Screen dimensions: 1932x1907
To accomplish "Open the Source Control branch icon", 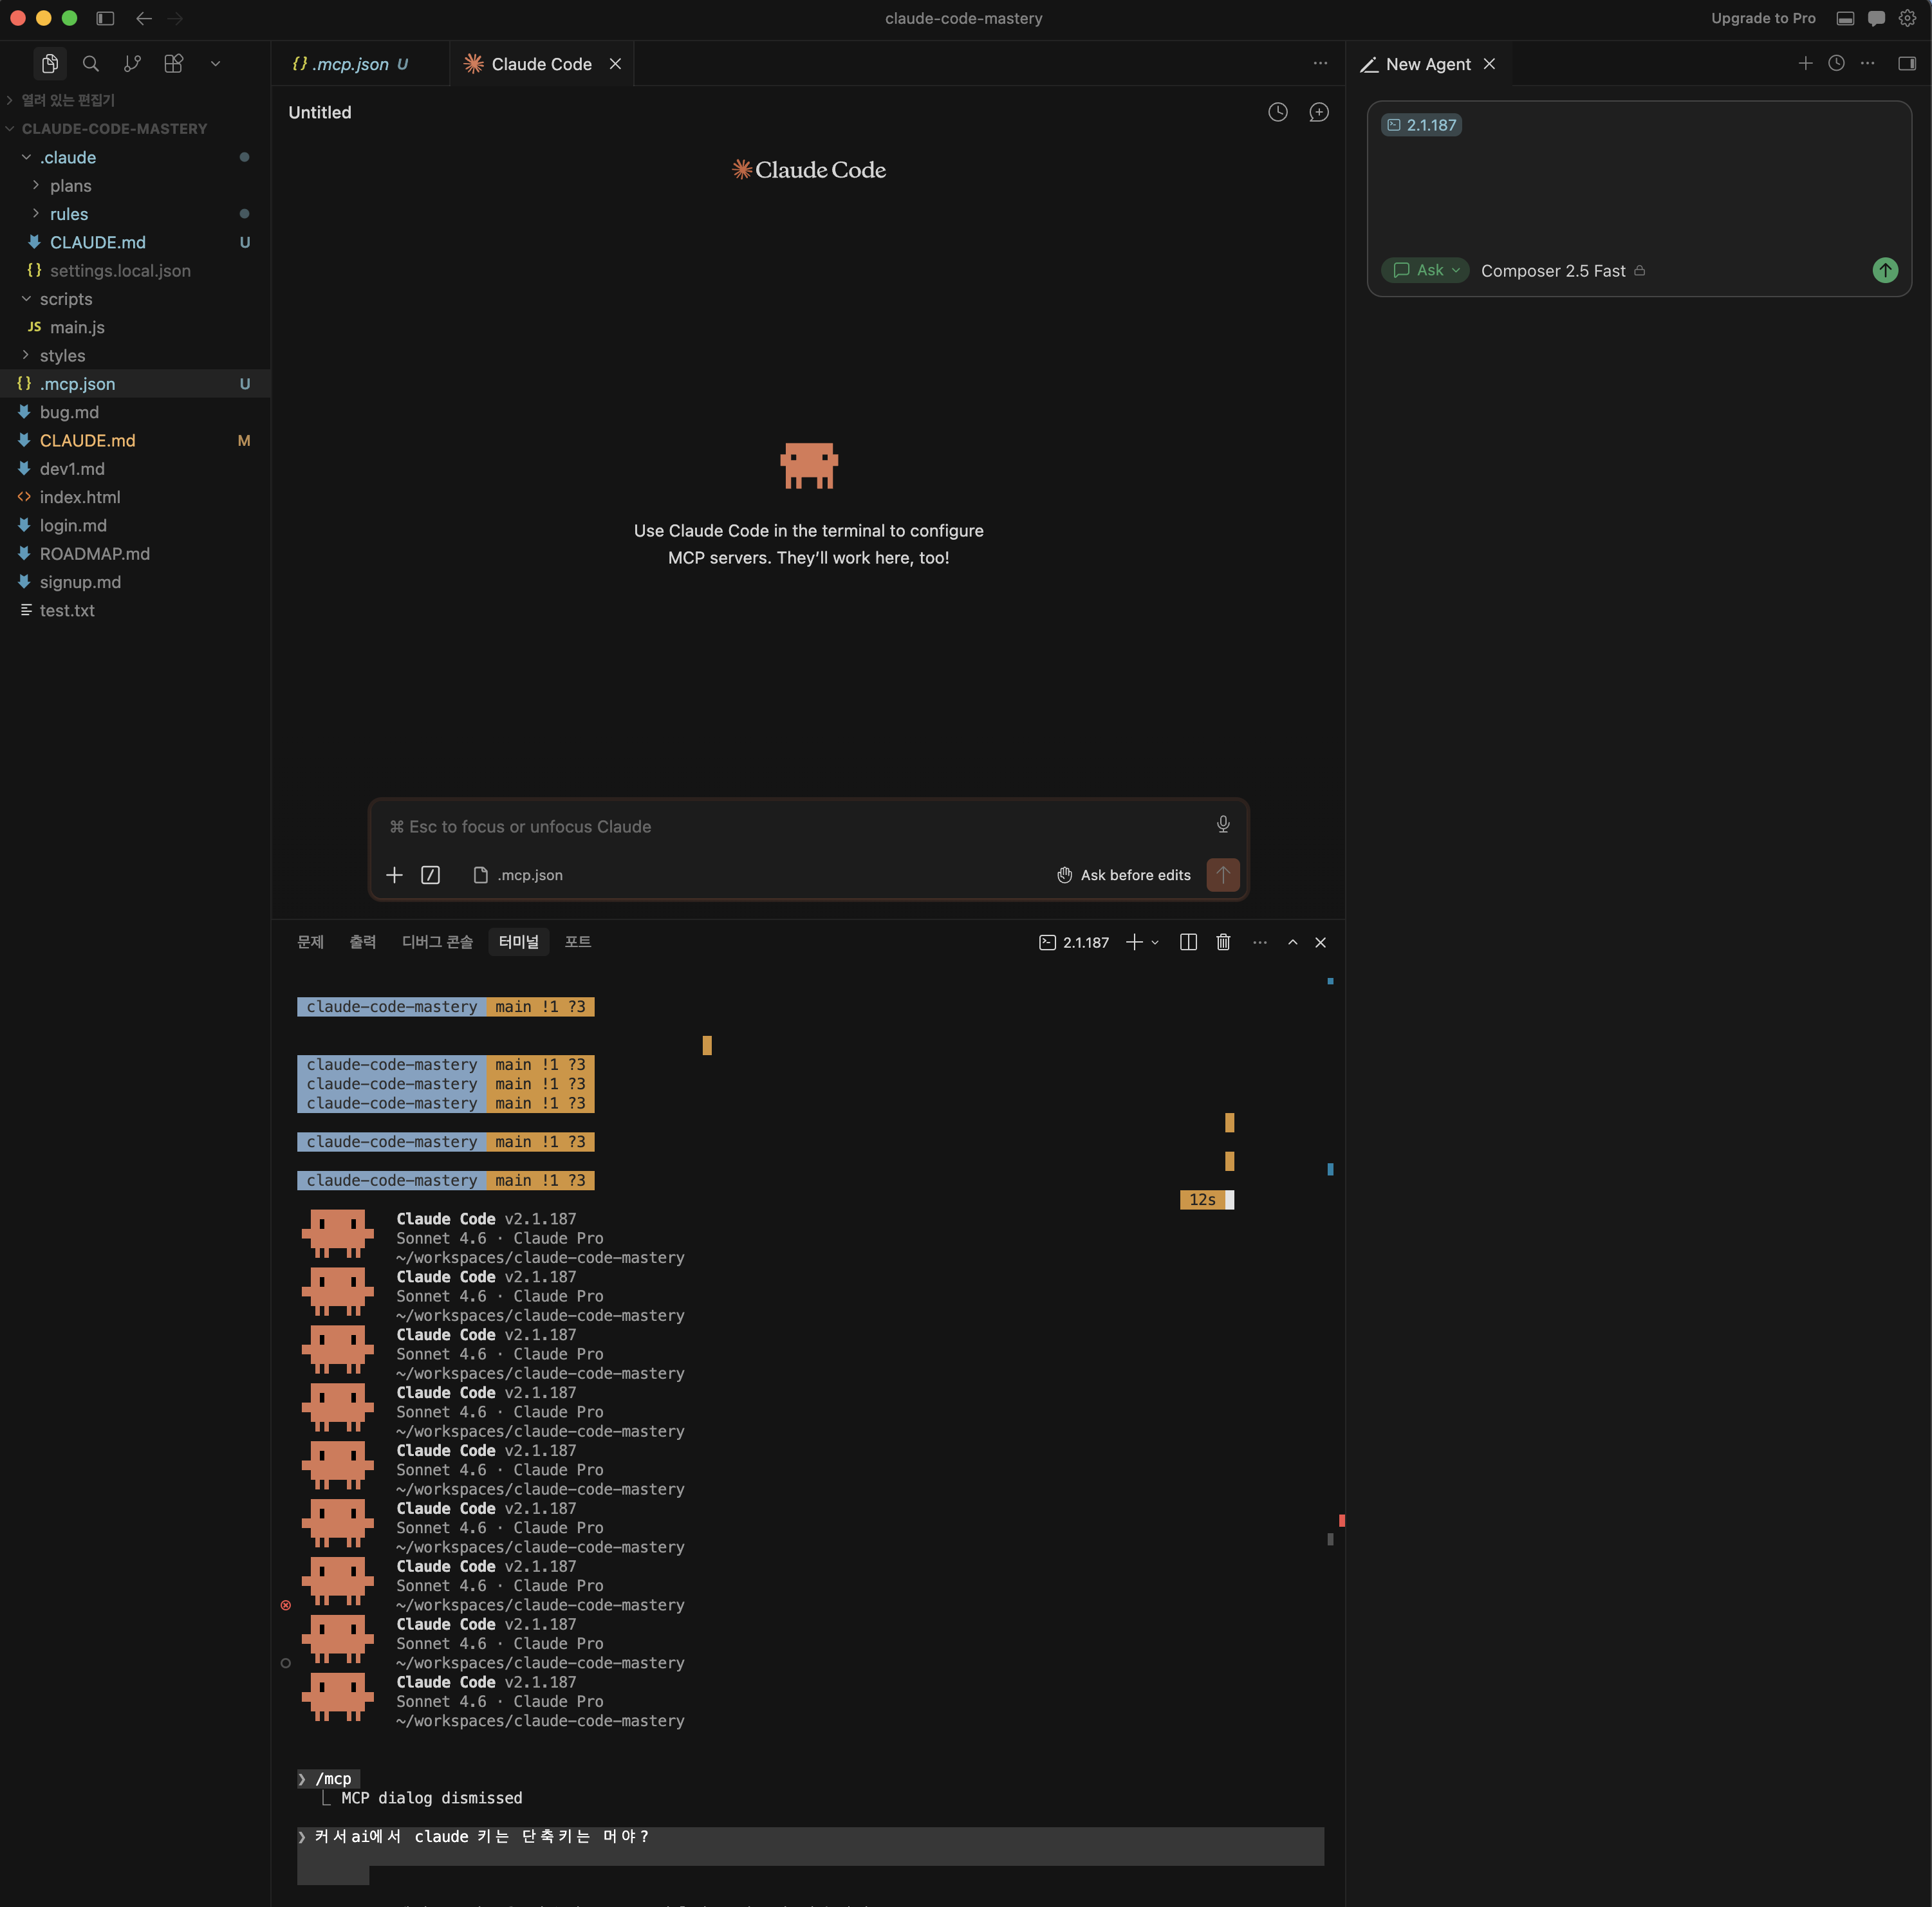I will point(132,64).
